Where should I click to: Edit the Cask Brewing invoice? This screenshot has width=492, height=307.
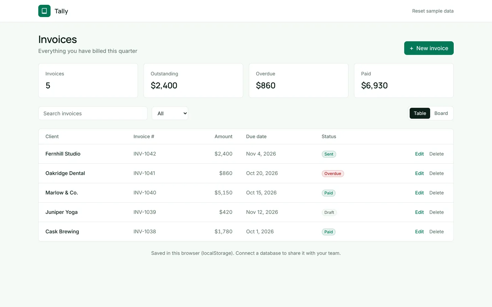click(419, 232)
